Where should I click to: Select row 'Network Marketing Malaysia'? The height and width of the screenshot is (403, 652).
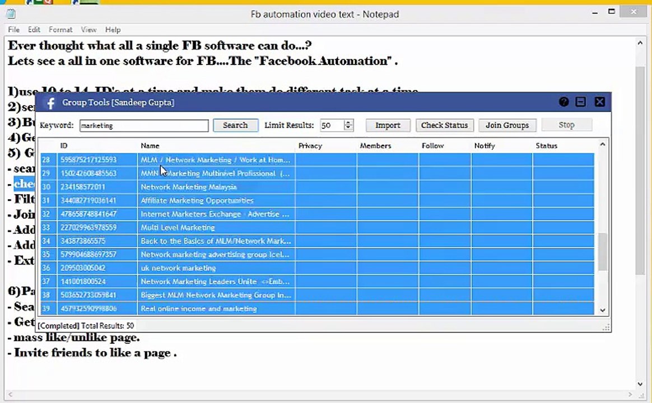pyautogui.click(x=317, y=187)
